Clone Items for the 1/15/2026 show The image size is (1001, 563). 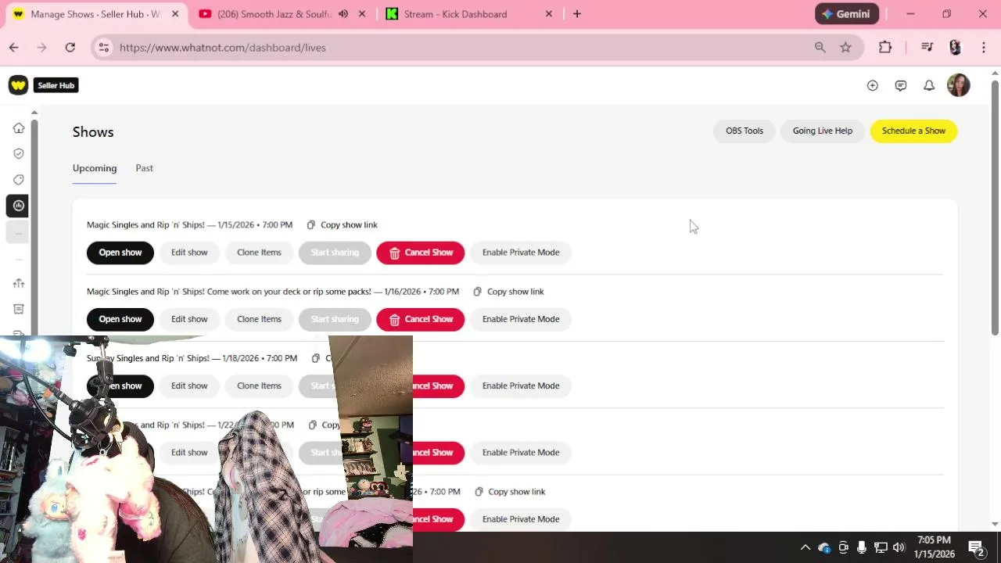pyautogui.click(x=259, y=253)
